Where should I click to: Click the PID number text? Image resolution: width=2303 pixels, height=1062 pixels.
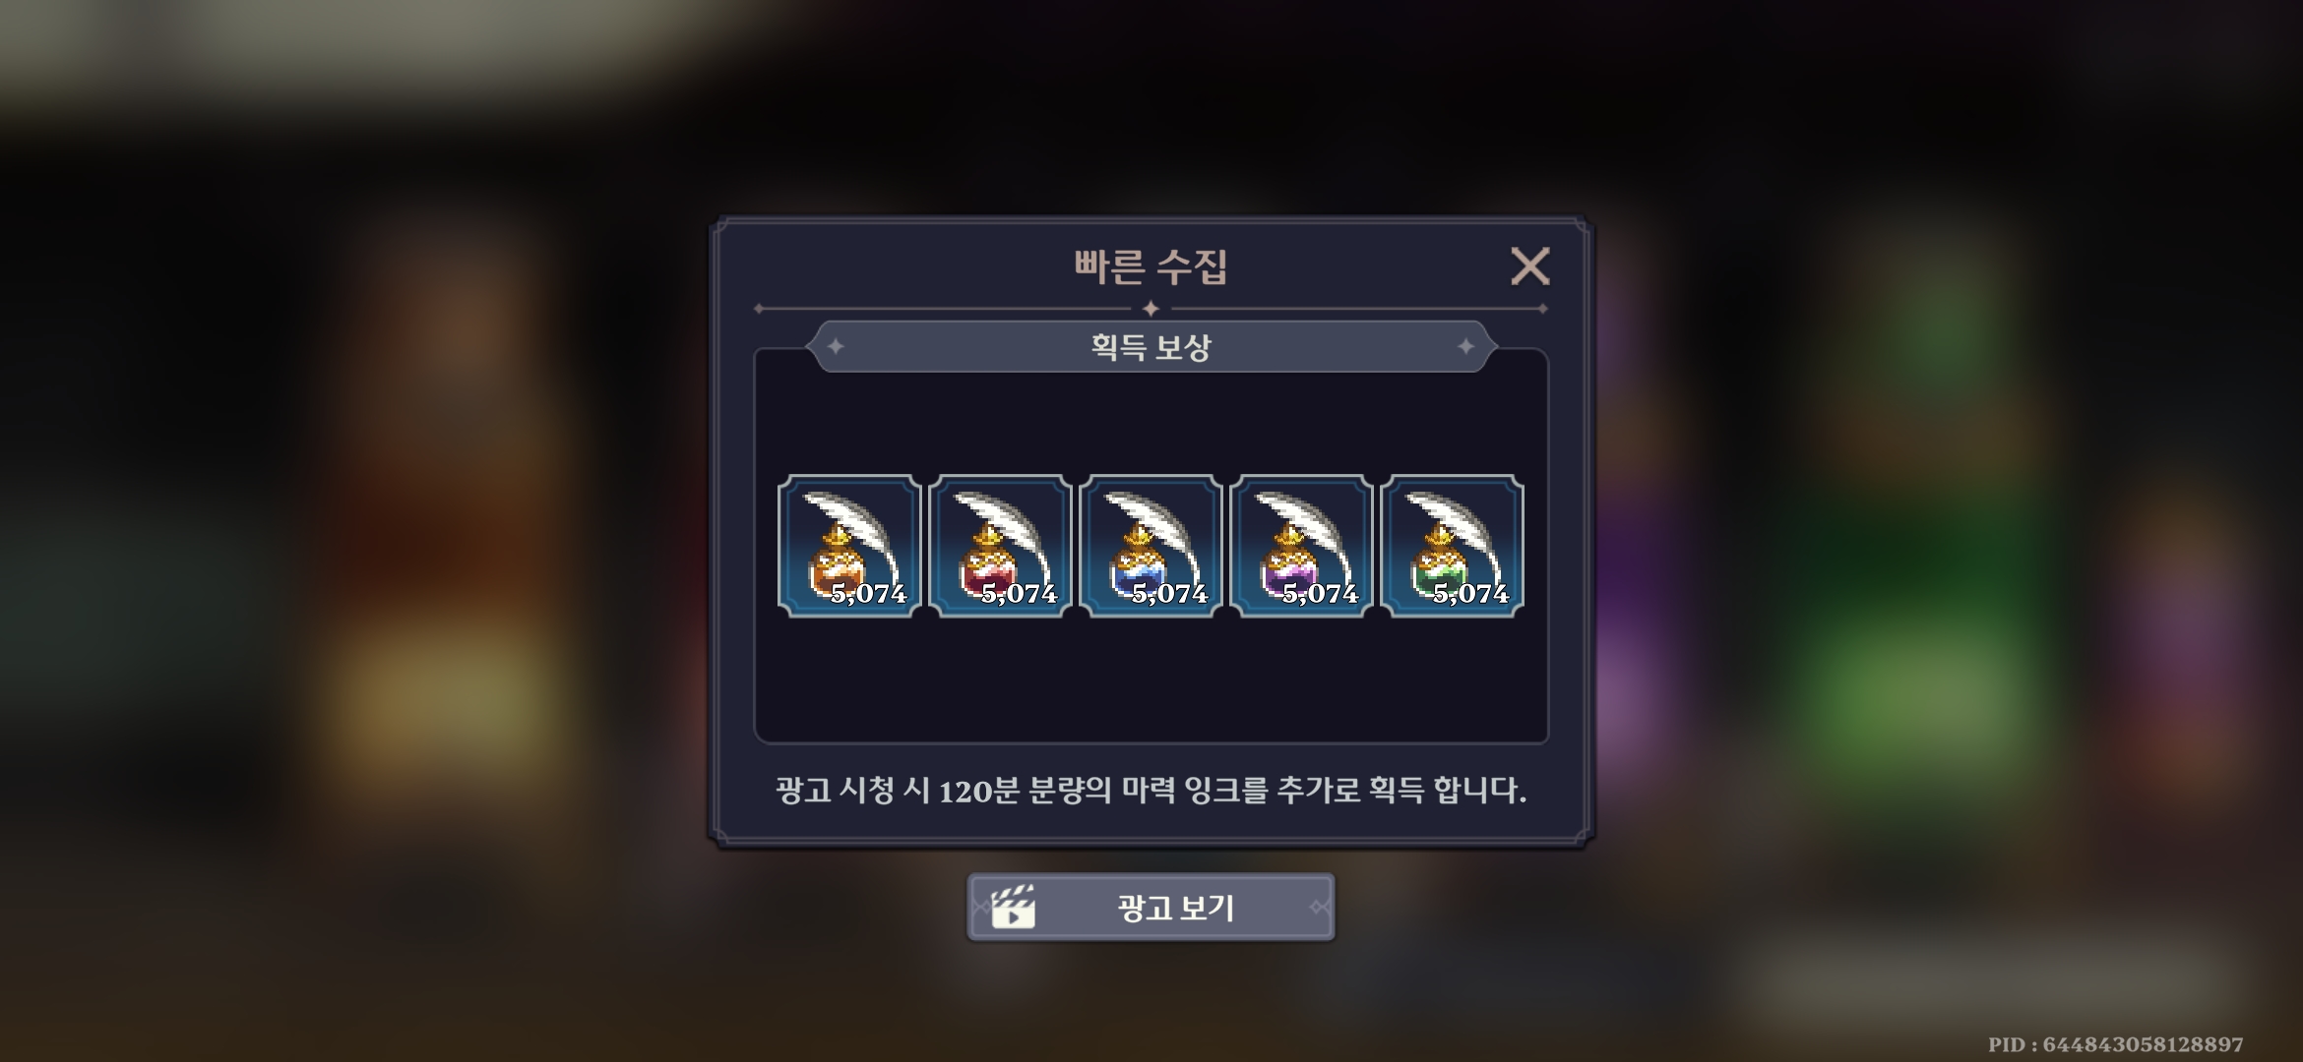point(2115,1044)
